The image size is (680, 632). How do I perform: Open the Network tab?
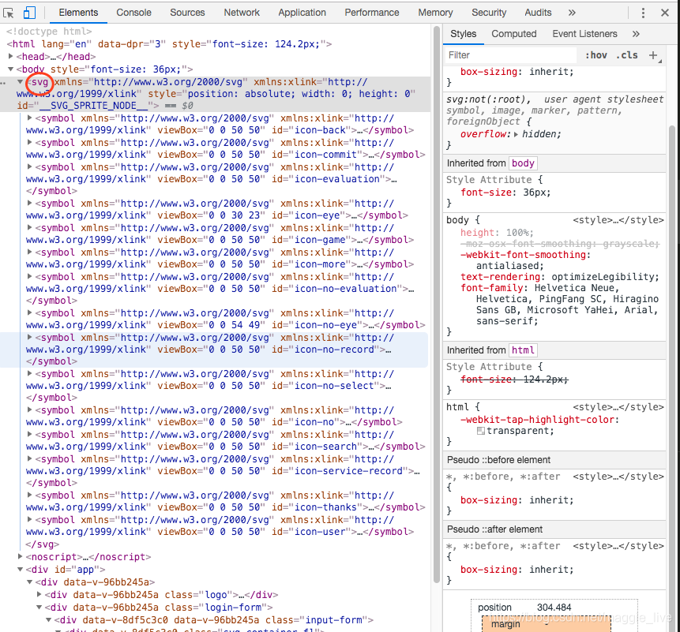[x=242, y=13]
